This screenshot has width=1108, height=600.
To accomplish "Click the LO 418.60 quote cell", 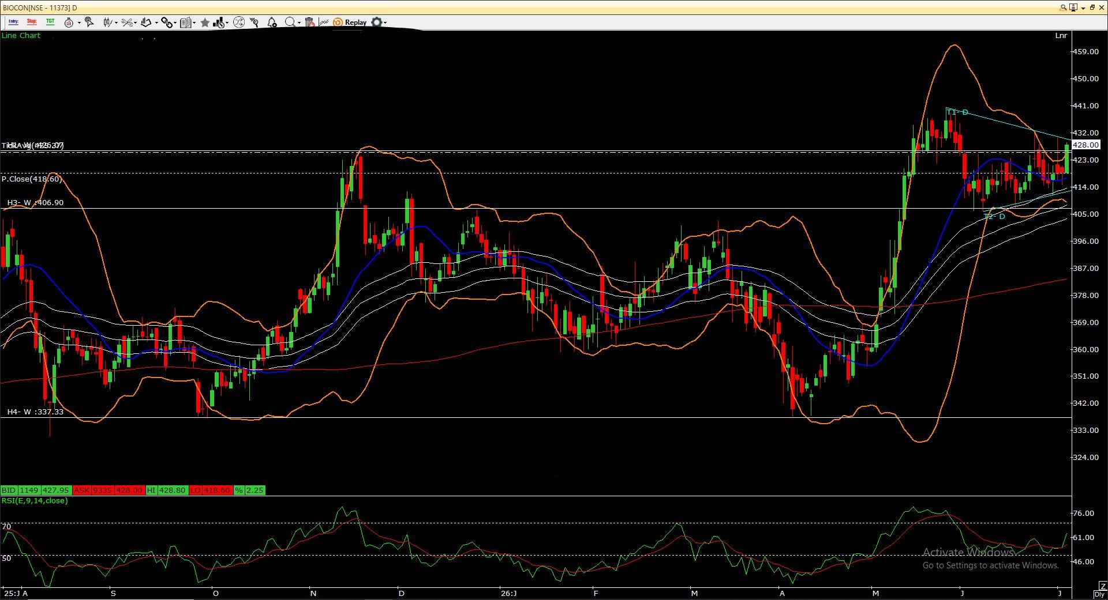I will [x=210, y=490].
